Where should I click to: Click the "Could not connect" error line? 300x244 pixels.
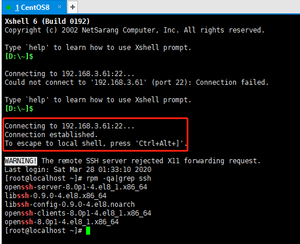tap(137, 82)
